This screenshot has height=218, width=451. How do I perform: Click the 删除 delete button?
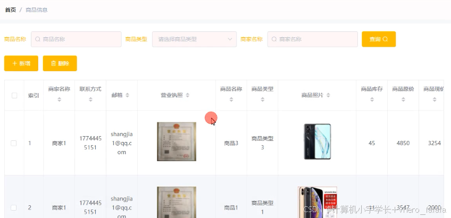(60, 63)
